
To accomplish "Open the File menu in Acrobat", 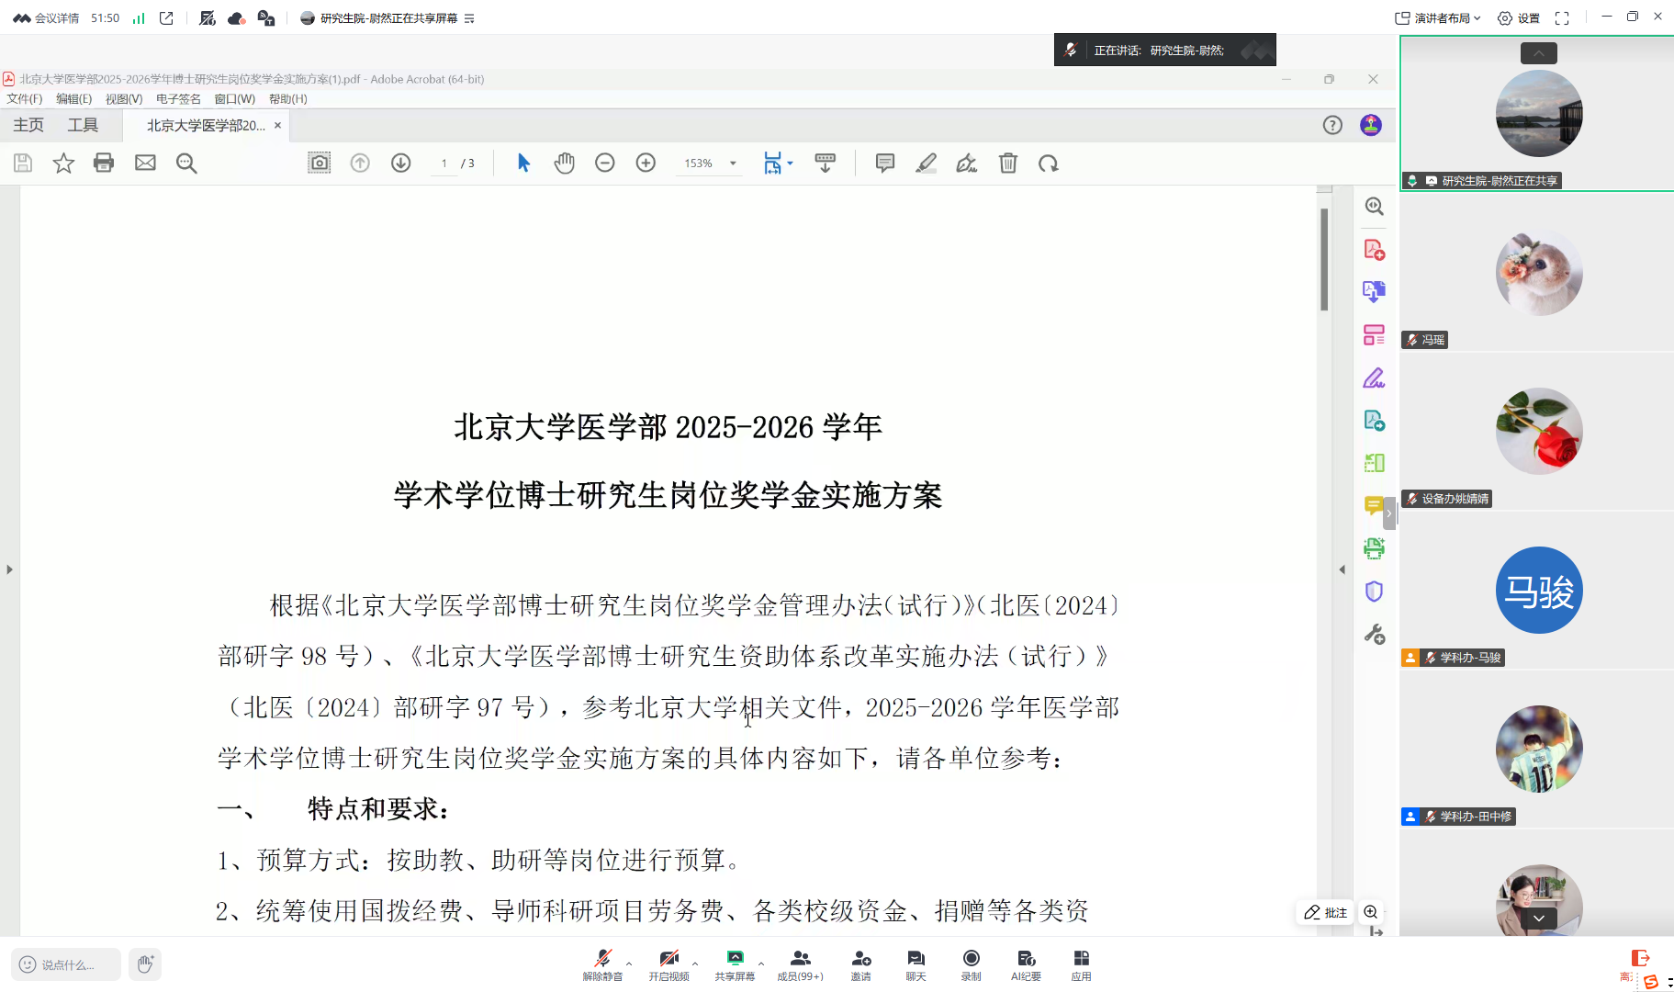I will tap(25, 99).
